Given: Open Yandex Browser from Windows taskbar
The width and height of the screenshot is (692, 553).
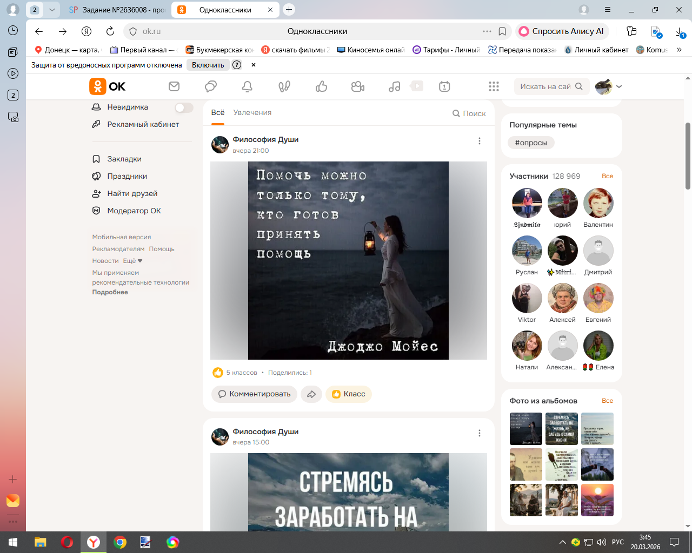Looking at the screenshot, I should tap(94, 542).
